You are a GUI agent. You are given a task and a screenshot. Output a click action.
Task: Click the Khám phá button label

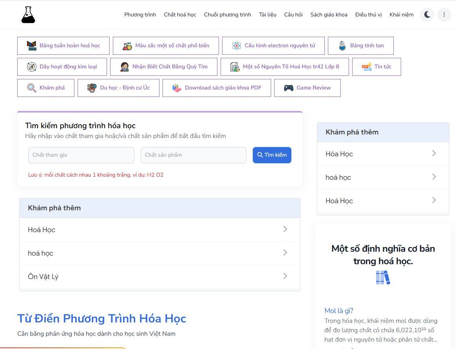[52, 88]
